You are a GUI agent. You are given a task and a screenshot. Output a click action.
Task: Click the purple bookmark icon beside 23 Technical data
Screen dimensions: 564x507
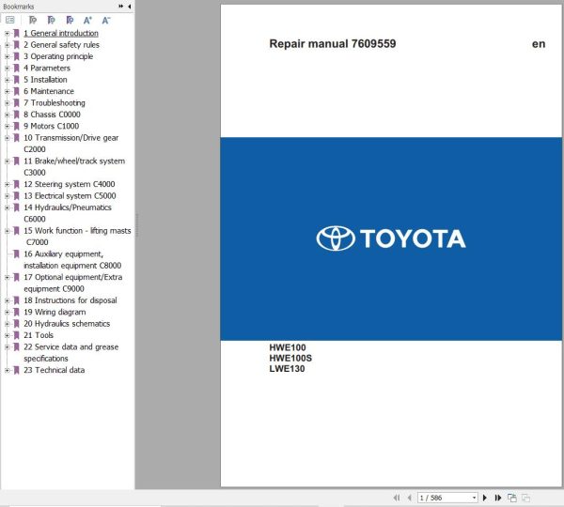[16, 370]
